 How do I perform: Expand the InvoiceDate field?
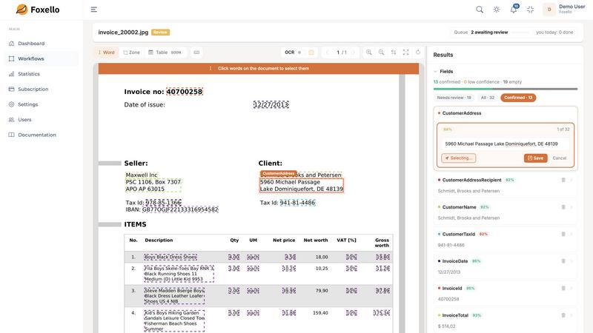[572, 261]
